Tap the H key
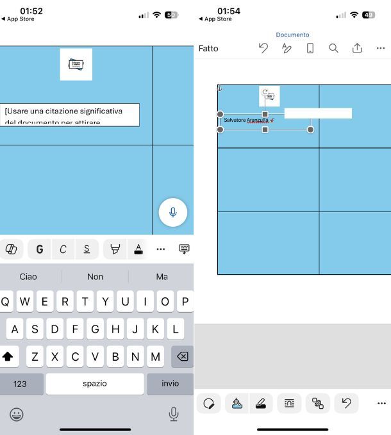Screen dimensions: 391x435 [115, 329]
